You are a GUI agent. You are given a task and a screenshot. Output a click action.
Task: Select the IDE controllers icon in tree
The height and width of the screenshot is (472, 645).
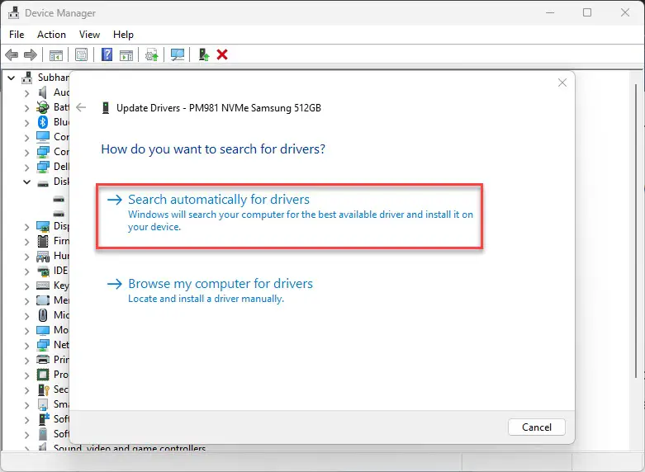click(x=43, y=271)
